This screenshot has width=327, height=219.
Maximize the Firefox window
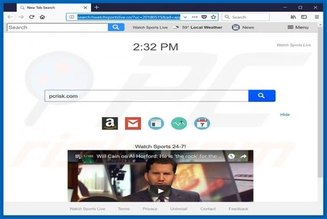pos(300,8)
